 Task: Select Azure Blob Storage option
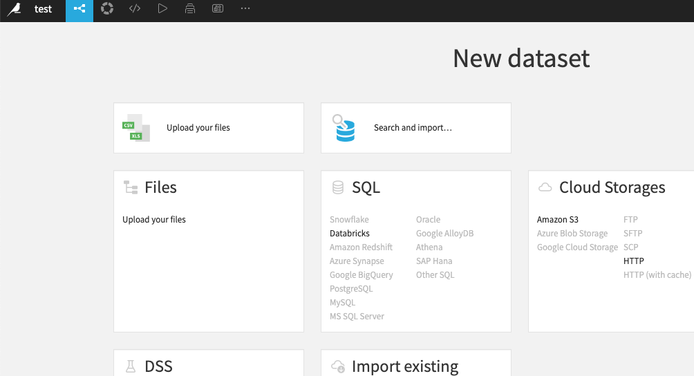click(x=572, y=234)
